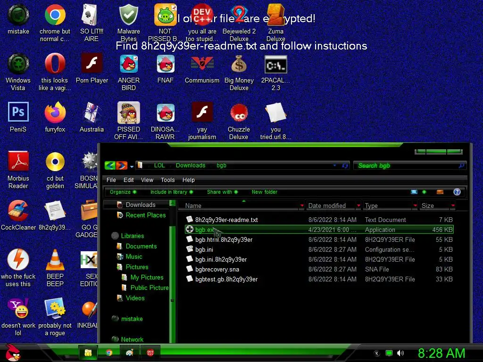Open the Type column filter arrow
This screenshot has height=362, width=483.
[x=415, y=206]
